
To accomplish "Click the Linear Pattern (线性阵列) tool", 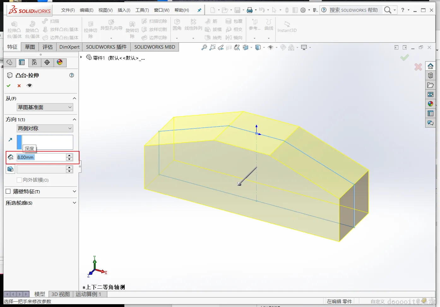I will pyautogui.click(x=193, y=25).
